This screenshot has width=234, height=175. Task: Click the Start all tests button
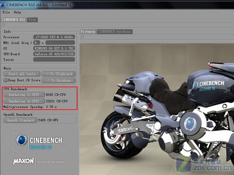coord(22,74)
